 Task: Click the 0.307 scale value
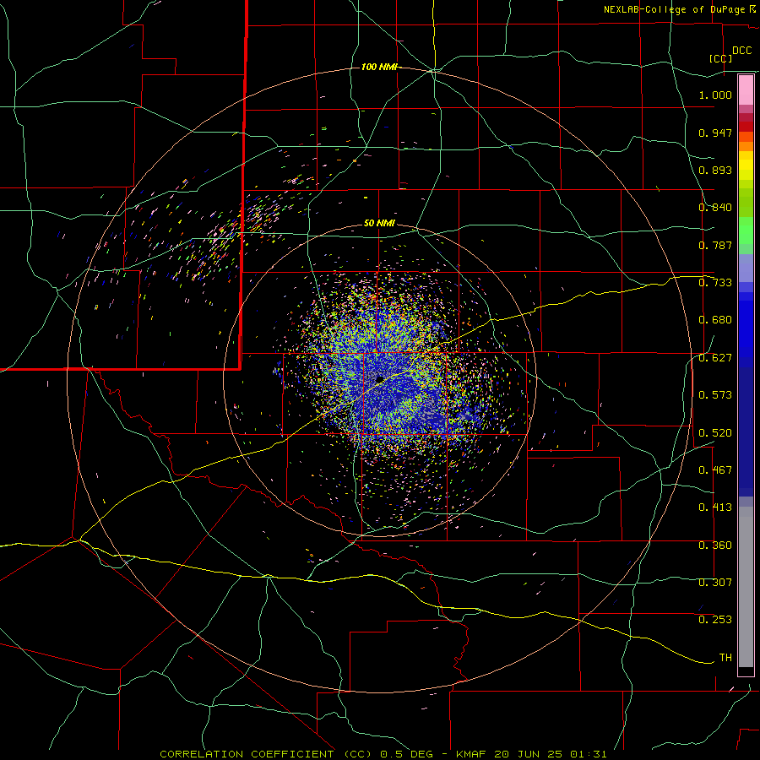pos(715,583)
